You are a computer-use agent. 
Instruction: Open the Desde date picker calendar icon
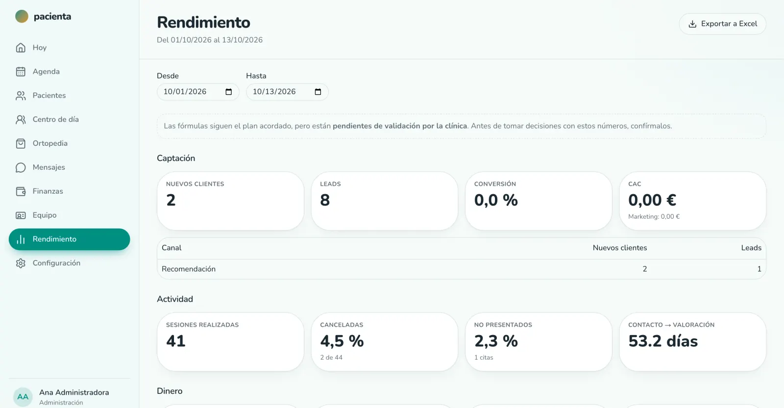pos(228,92)
